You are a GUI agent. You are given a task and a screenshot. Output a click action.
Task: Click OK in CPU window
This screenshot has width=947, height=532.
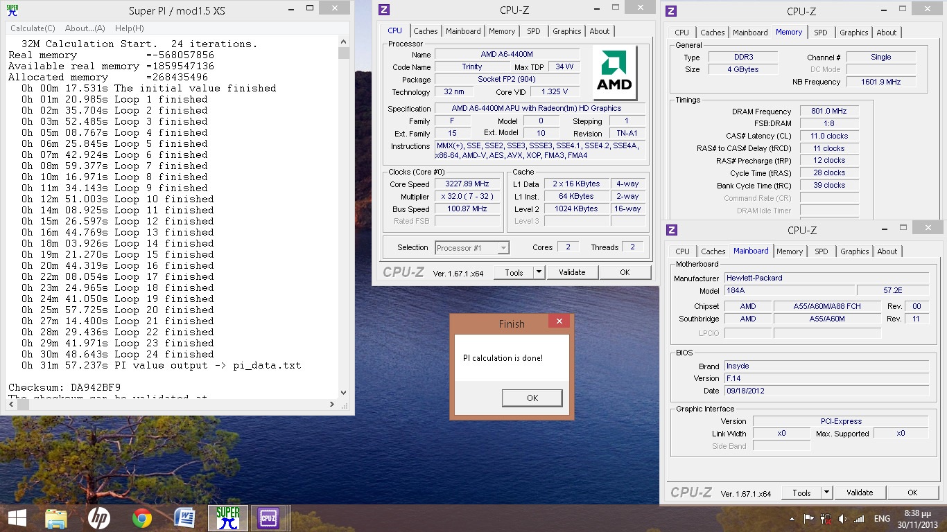tap(625, 272)
